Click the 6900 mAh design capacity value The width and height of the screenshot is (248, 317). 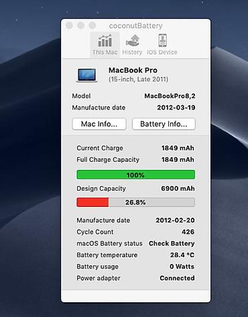pos(178,189)
